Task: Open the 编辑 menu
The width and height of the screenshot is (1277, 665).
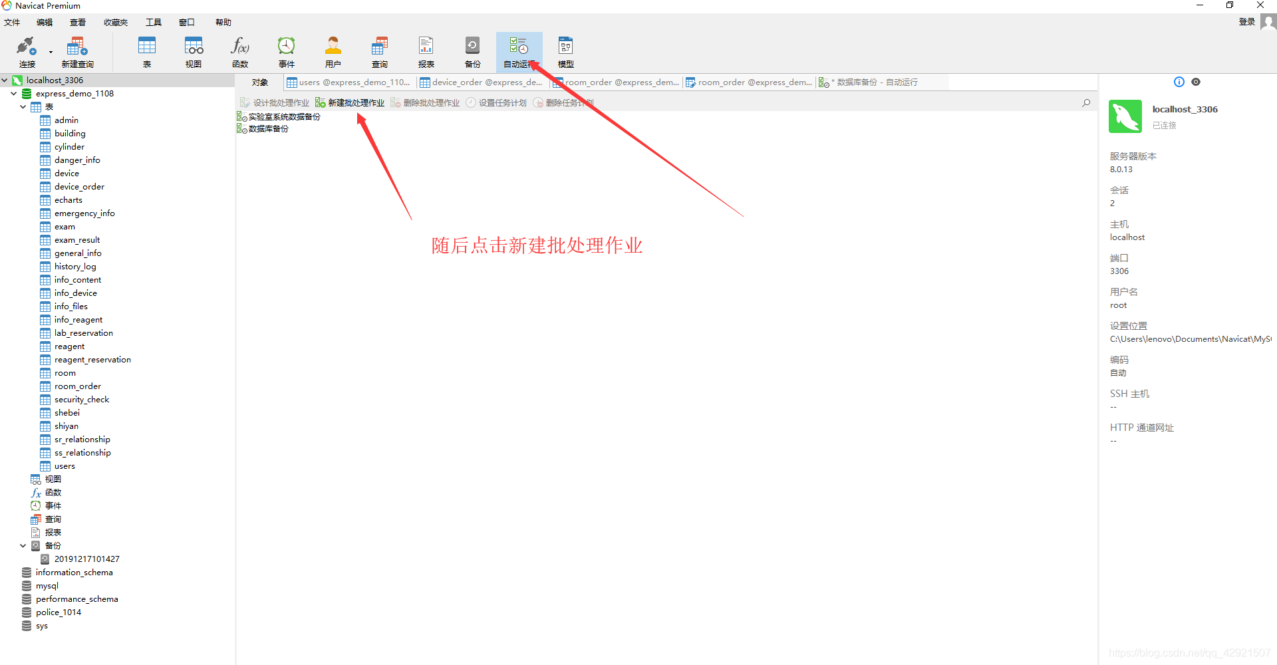Action: click(x=45, y=22)
